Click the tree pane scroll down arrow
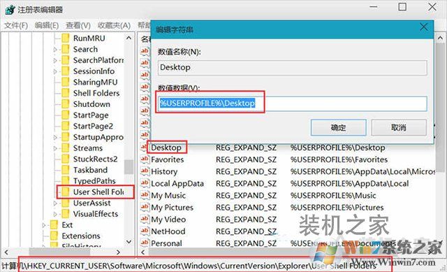 coord(129,242)
